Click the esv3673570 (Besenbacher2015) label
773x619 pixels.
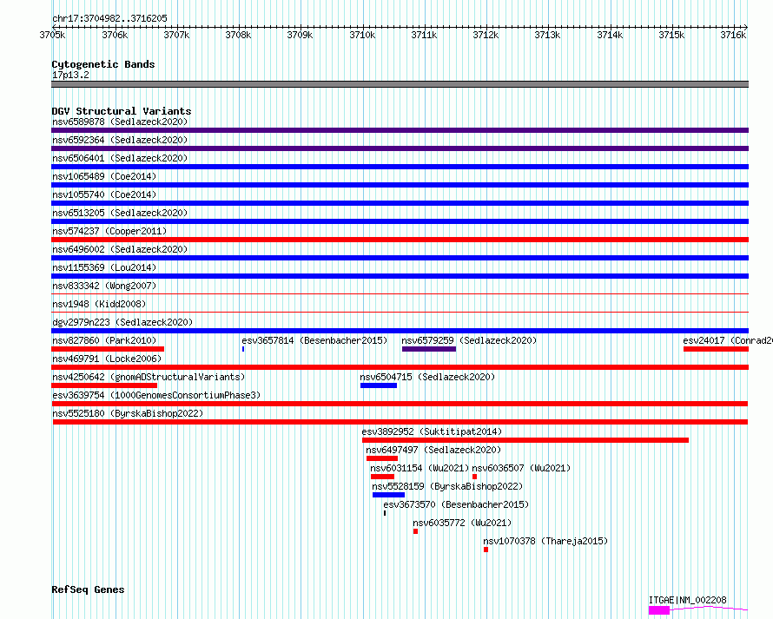tap(456, 504)
